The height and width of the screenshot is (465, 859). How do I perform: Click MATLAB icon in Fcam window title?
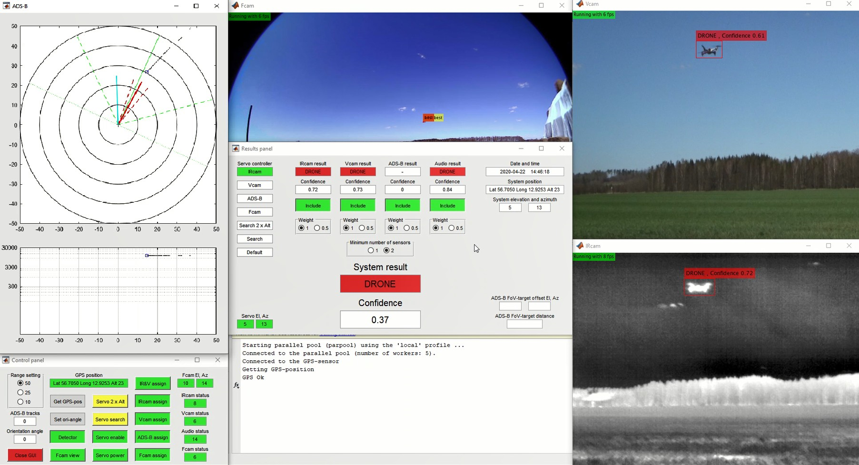click(x=235, y=6)
